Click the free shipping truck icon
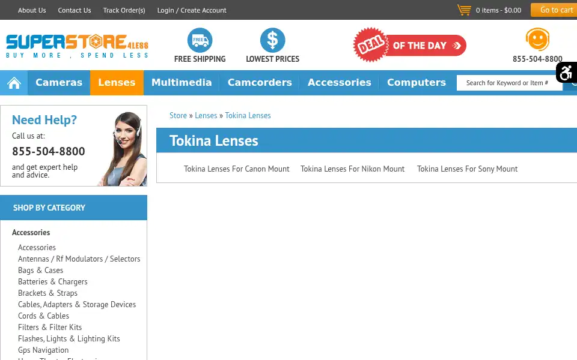Screen dimensions: 577x360 click(x=200, y=40)
